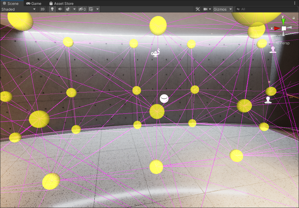Open the Asset Store tab
The image size is (299, 208).
pyautogui.click(x=61, y=3)
